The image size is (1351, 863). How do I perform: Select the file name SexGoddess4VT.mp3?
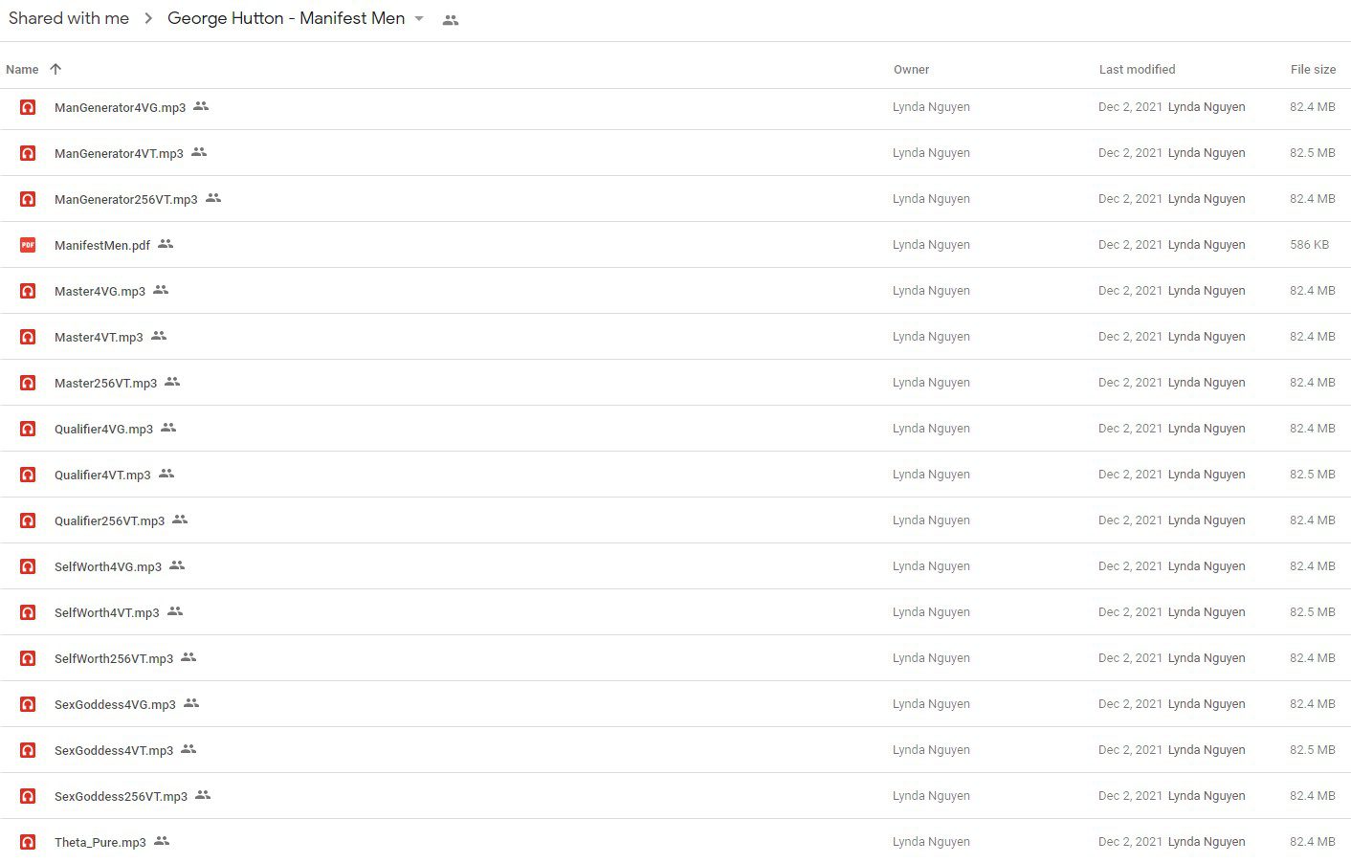tap(114, 750)
